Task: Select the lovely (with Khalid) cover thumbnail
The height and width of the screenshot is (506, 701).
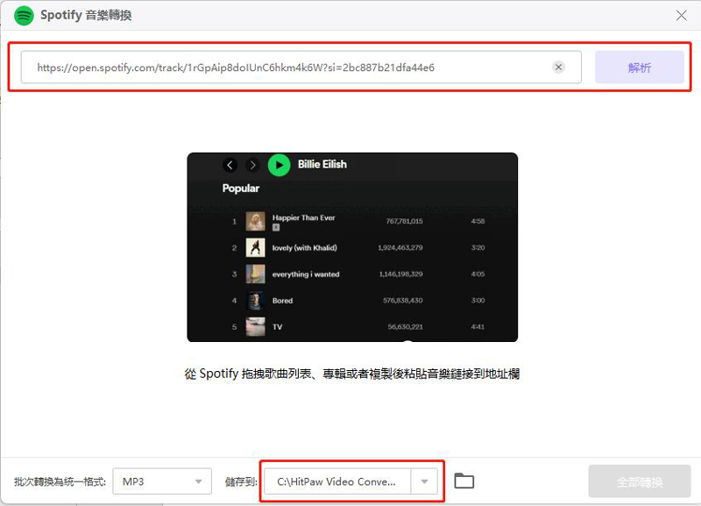Action: [x=255, y=247]
